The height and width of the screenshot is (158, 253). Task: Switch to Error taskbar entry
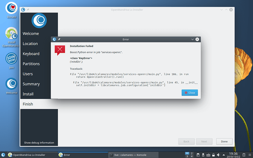[x=82, y=155]
